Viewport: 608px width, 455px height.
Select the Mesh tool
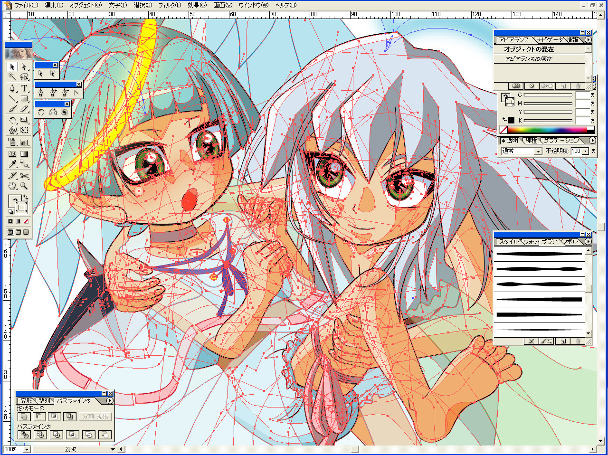(x=12, y=153)
